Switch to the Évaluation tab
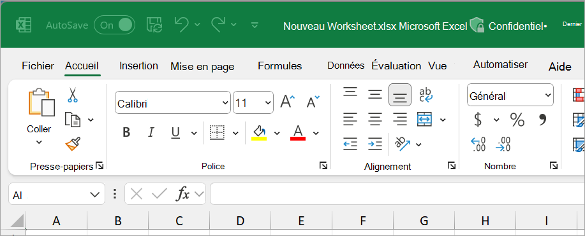The image size is (585, 236). coord(396,66)
